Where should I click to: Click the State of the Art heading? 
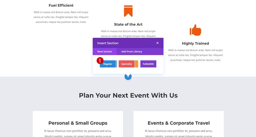pos(128,24)
